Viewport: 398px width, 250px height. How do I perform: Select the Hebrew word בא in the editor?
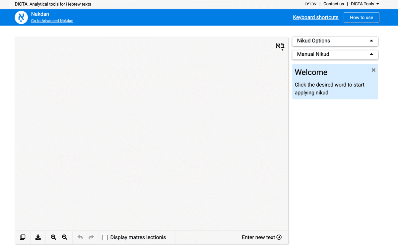pyautogui.click(x=280, y=46)
